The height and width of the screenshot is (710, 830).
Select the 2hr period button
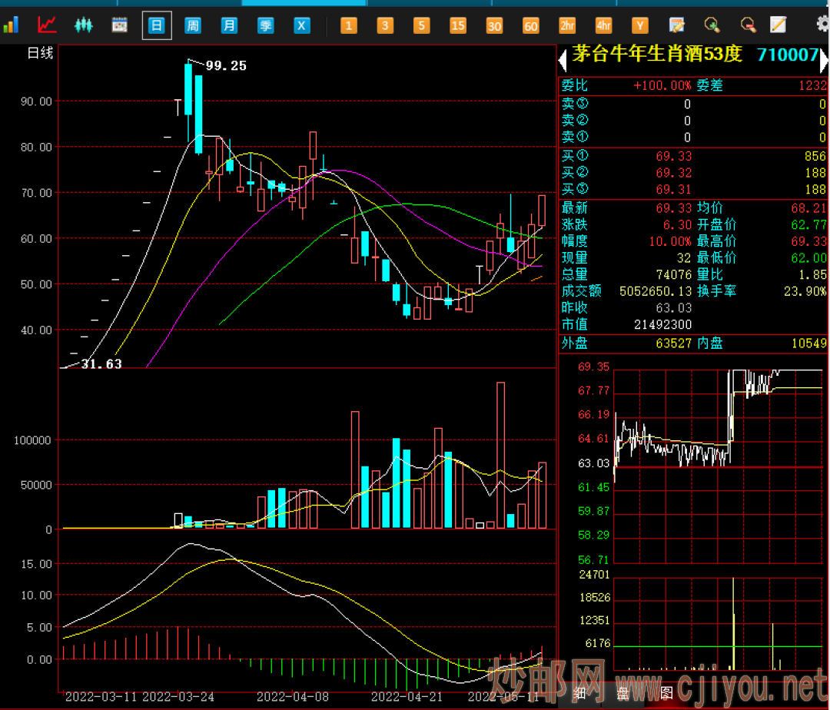[567, 25]
